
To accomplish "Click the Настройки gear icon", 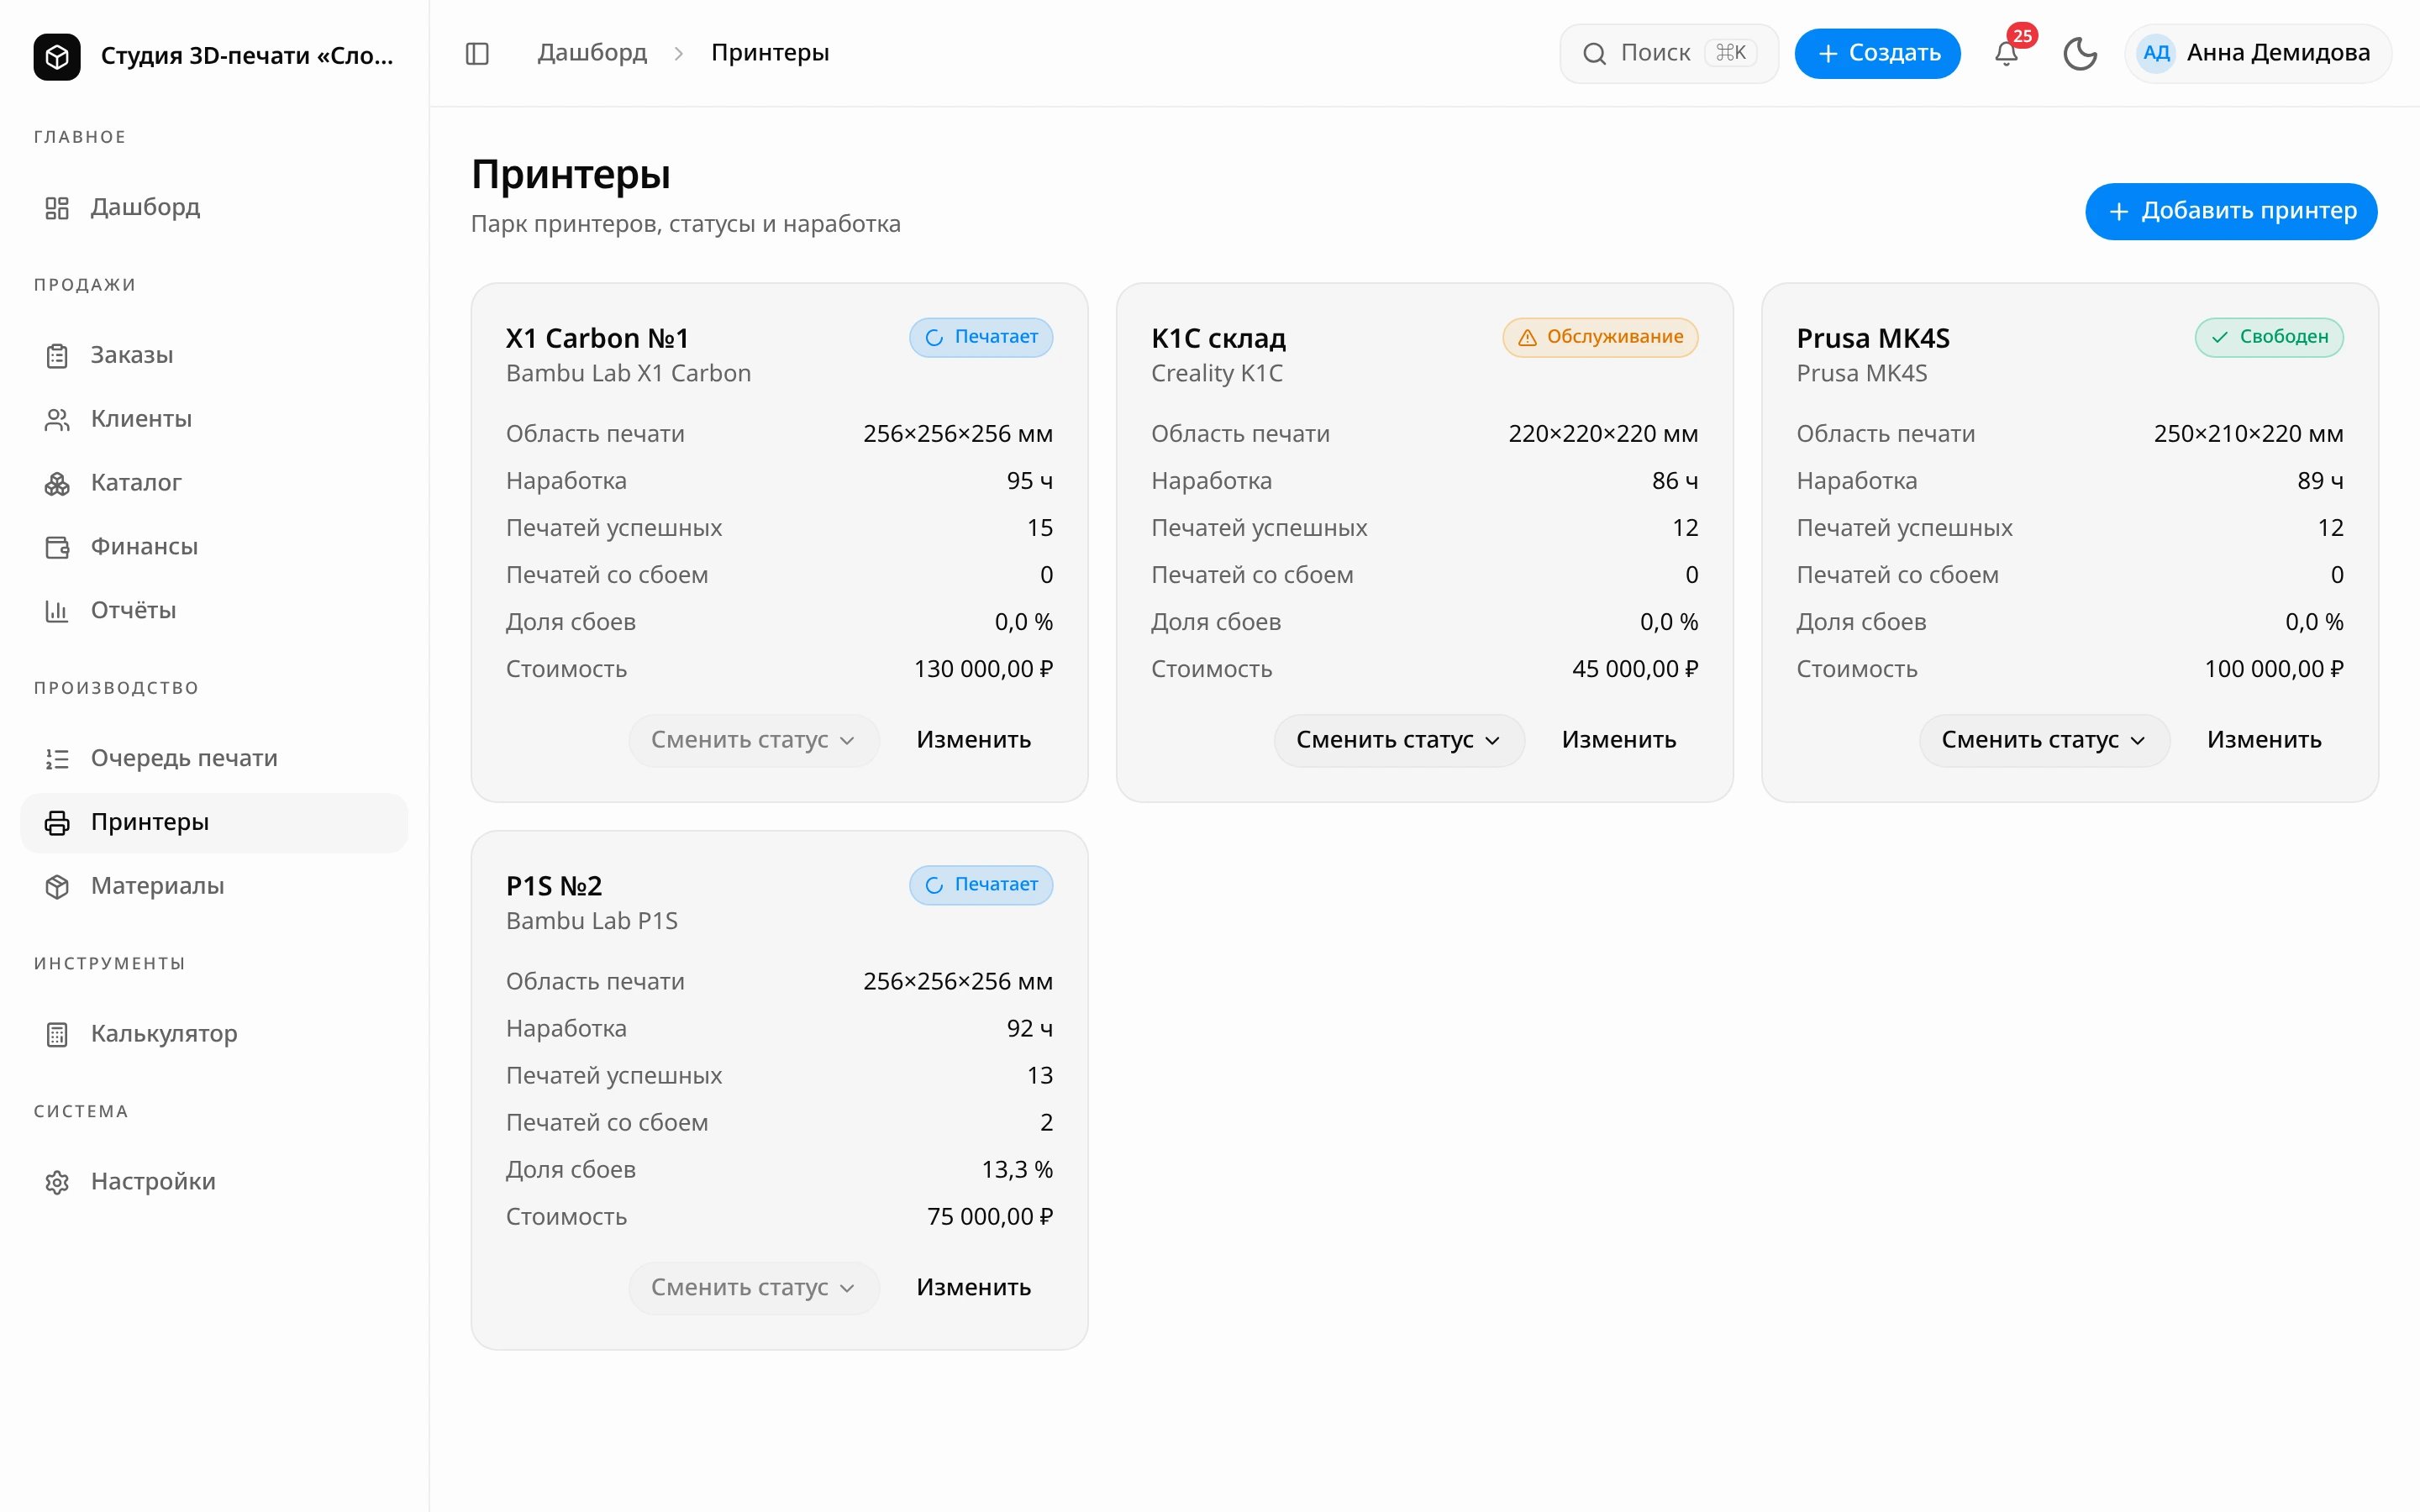I will tap(57, 1182).
